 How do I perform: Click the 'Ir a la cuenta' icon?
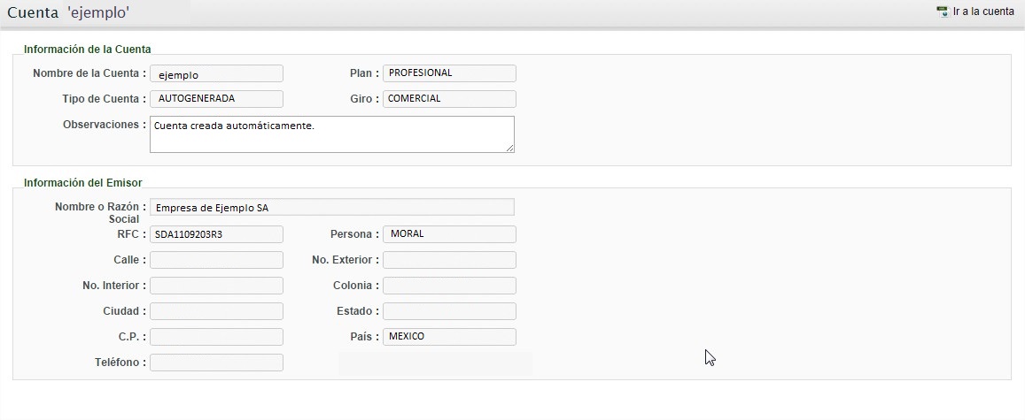943,11
